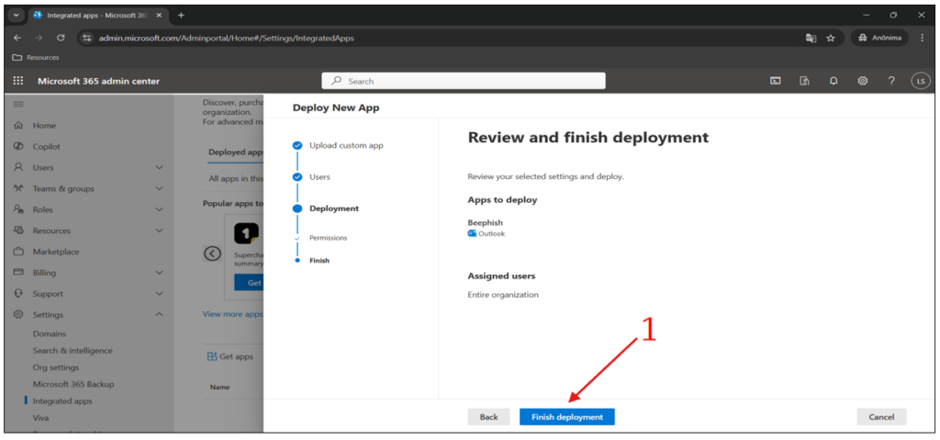940x440 pixels.
Task: Click the Teams & groups icon
Action: click(x=18, y=188)
